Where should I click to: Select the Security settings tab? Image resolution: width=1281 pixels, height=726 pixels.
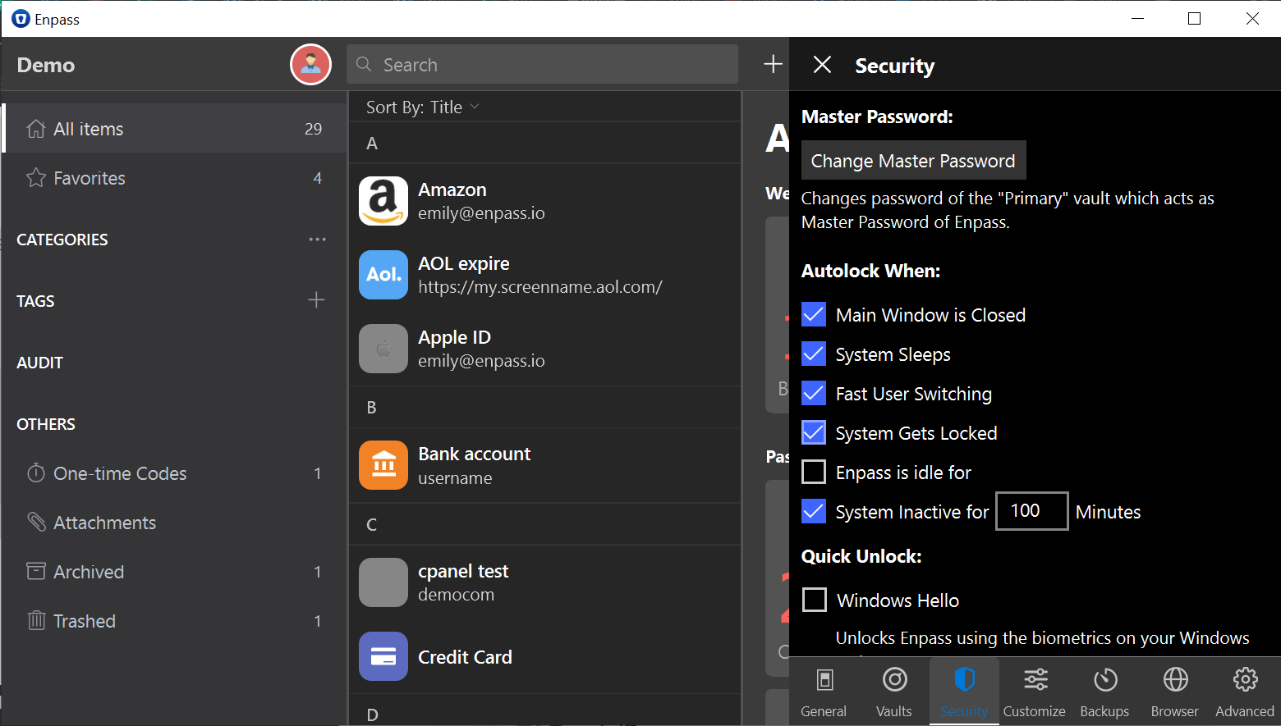coord(964,692)
